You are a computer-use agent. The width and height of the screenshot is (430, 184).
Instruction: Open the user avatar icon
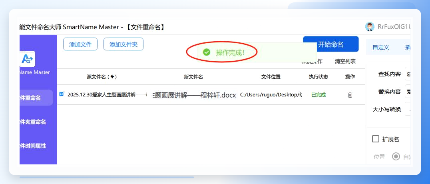(x=370, y=27)
